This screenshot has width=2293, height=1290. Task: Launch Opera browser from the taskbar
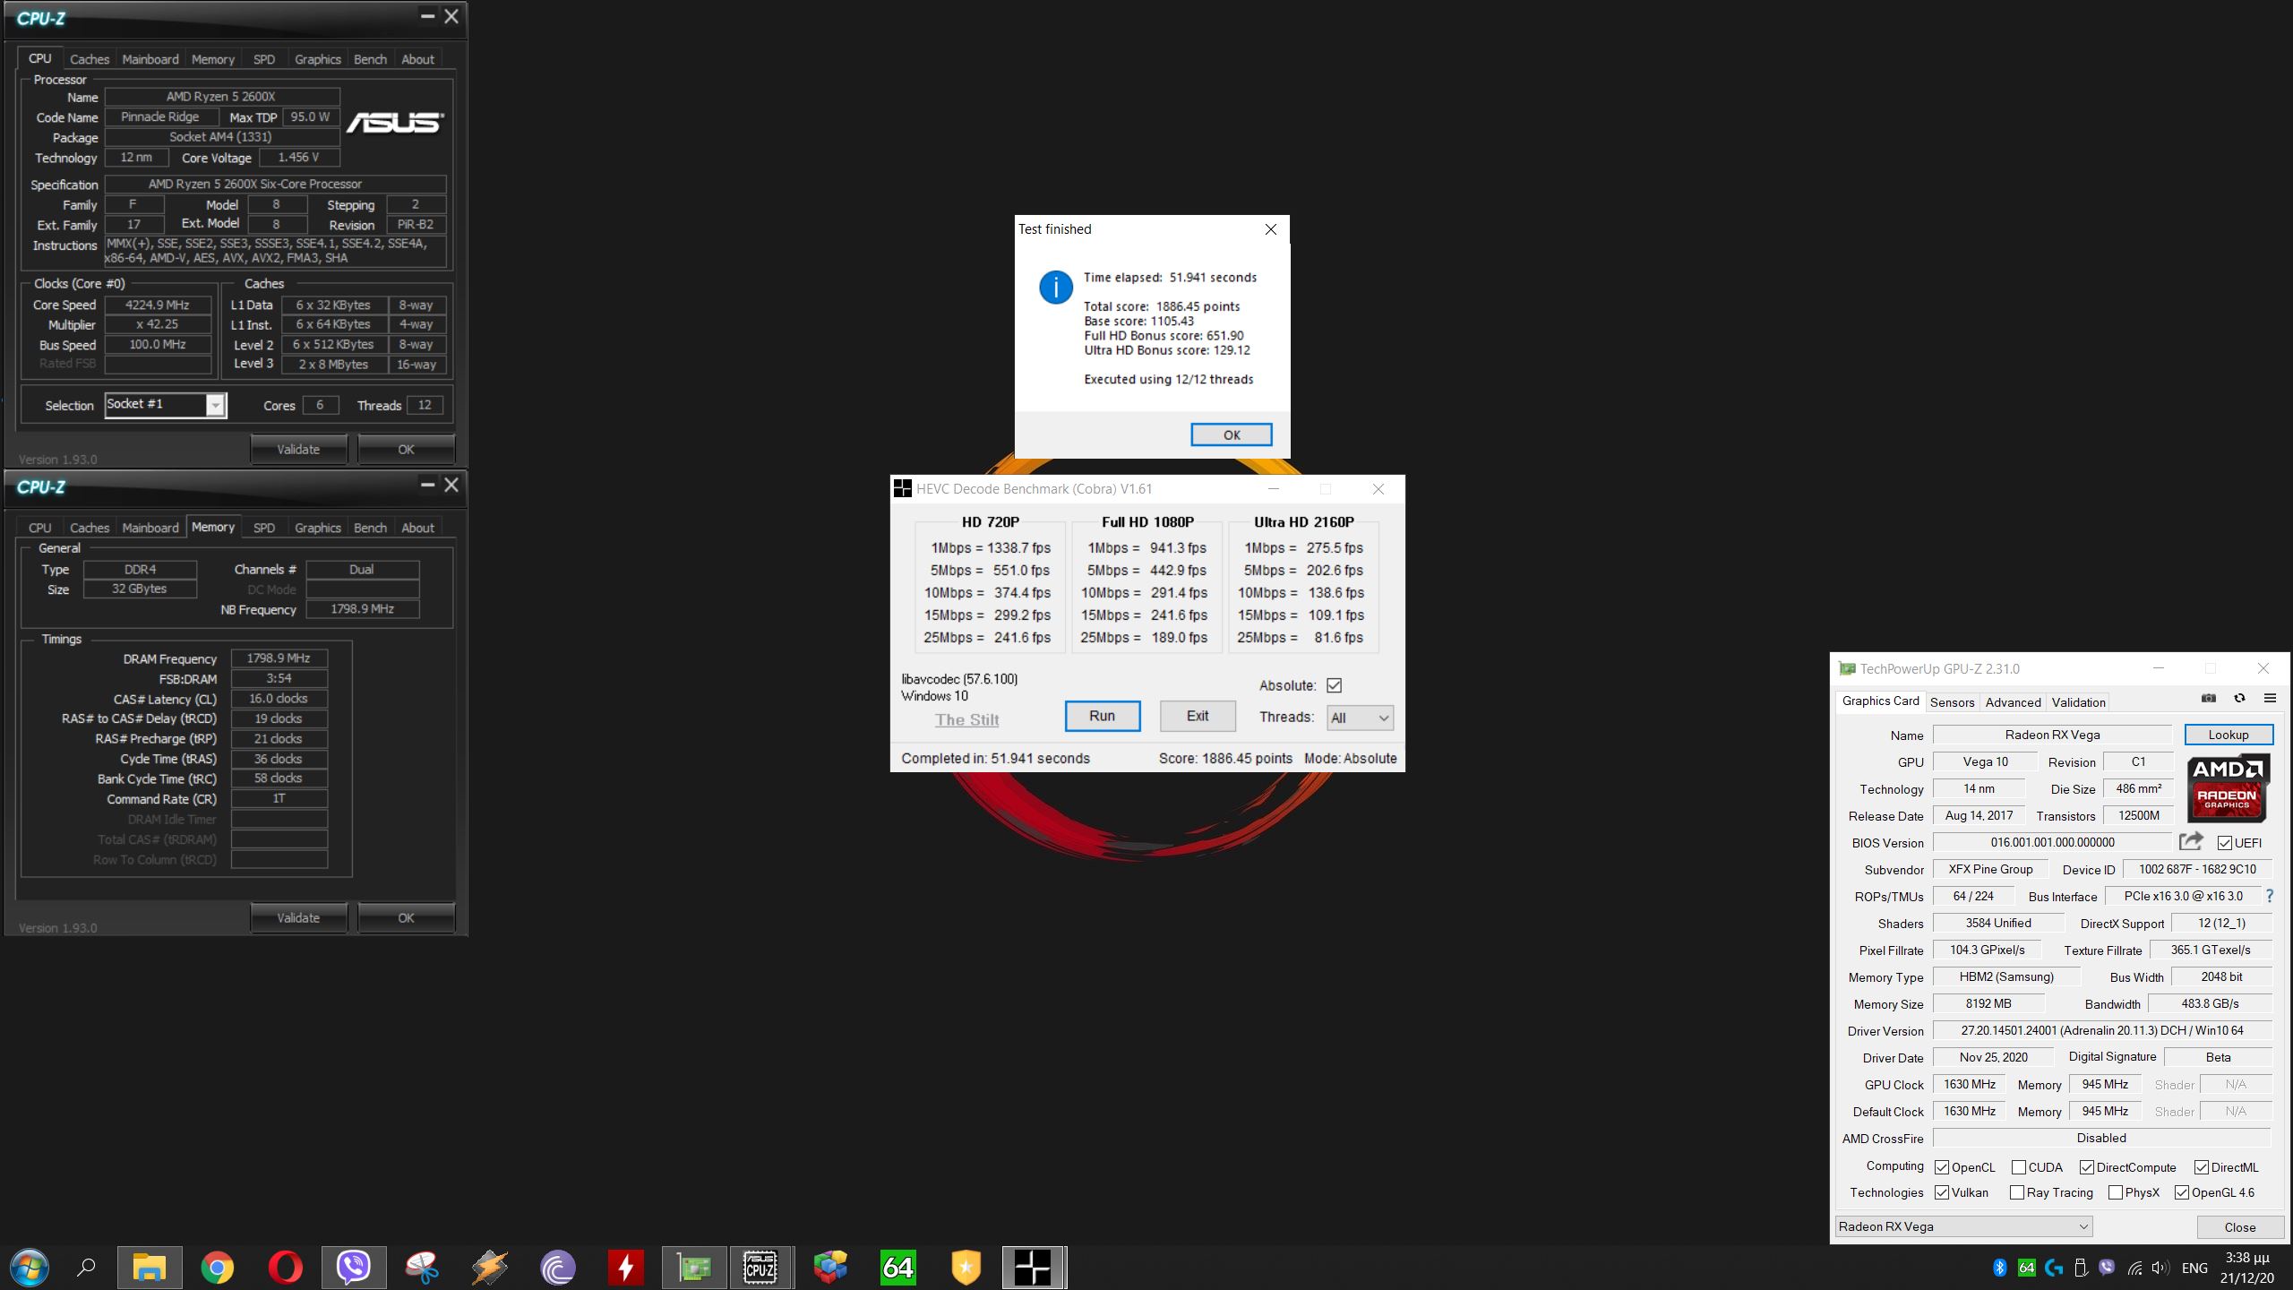click(286, 1268)
